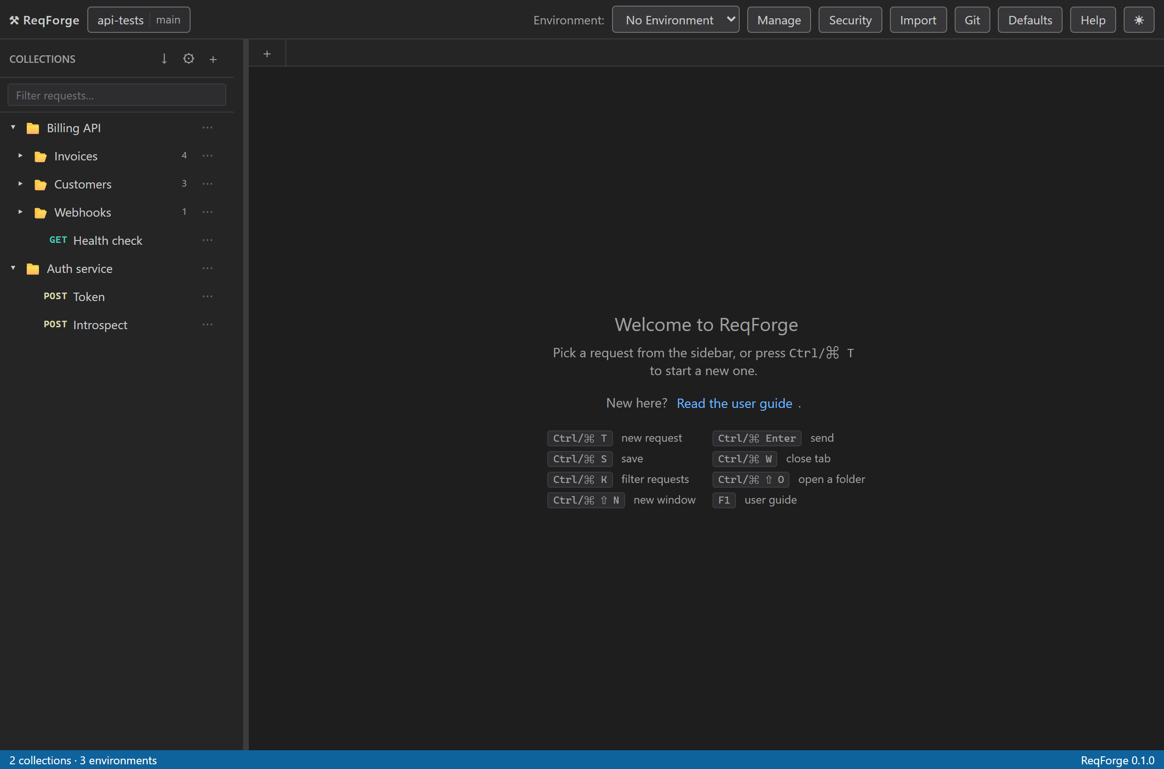This screenshot has height=769, width=1164.
Task: Click the 'Ctrl/⌘ K' filter requests shortcut key
Action: click(x=580, y=479)
